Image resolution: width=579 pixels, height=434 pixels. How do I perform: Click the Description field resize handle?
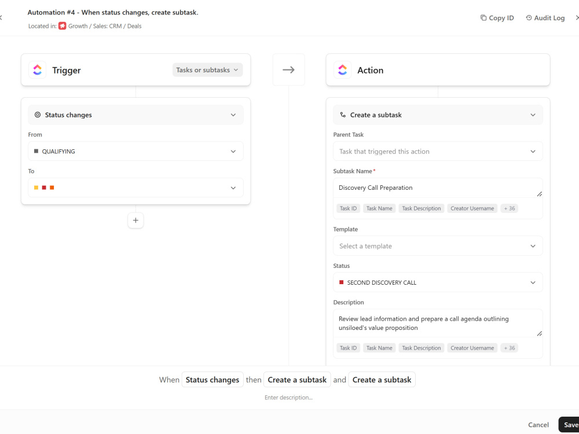coord(539,333)
